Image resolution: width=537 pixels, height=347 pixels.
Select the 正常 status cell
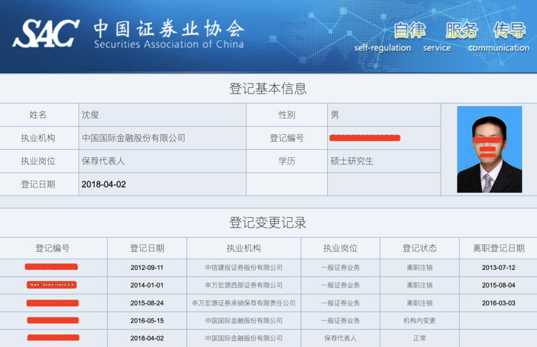pyautogui.click(x=420, y=338)
